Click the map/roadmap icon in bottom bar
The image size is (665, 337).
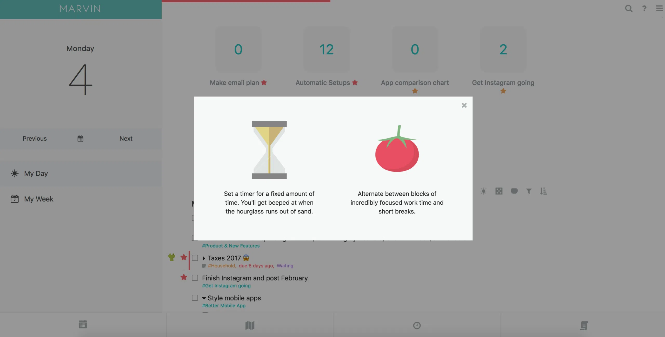(x=249, y=325)
